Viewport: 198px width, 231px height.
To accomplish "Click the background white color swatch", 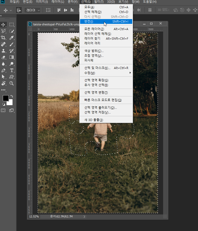I will point(11,103).
